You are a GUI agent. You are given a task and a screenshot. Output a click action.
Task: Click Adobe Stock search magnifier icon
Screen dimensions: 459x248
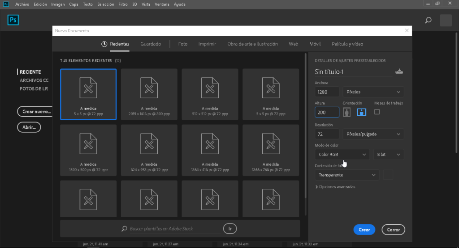125,228
